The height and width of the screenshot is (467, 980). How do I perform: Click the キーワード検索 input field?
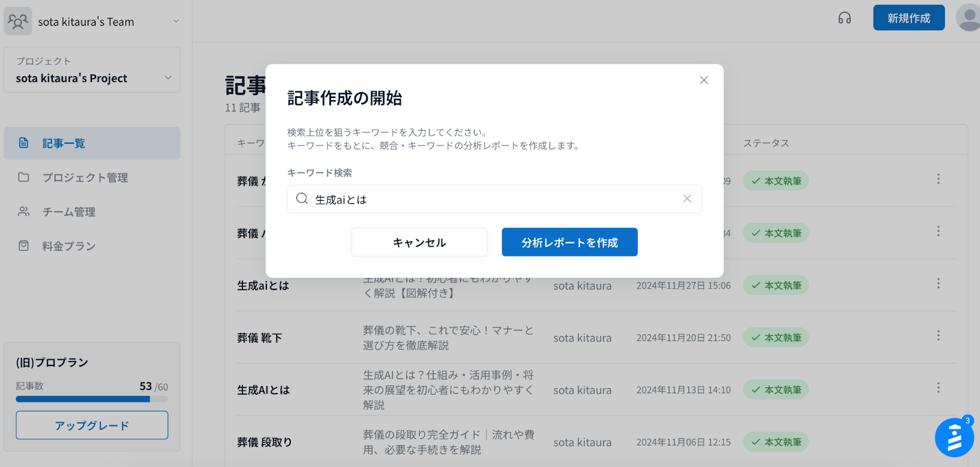494,199
